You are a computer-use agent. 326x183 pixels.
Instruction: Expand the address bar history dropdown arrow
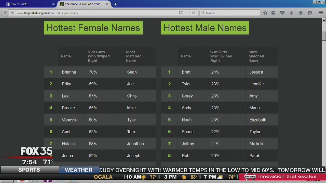pos(186,13)
